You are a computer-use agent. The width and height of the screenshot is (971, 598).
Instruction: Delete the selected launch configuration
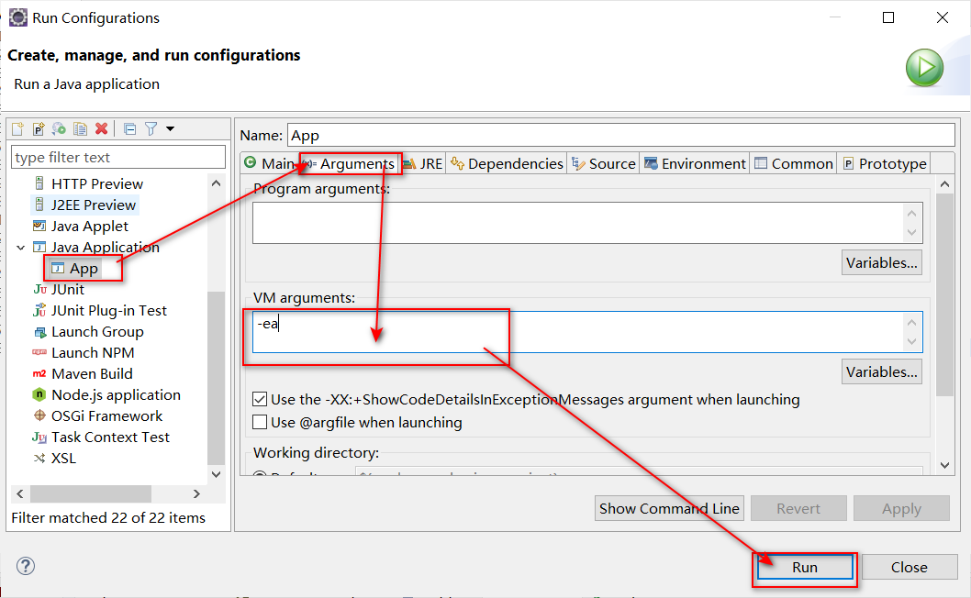pyautogui.click(x=101, y=128)
